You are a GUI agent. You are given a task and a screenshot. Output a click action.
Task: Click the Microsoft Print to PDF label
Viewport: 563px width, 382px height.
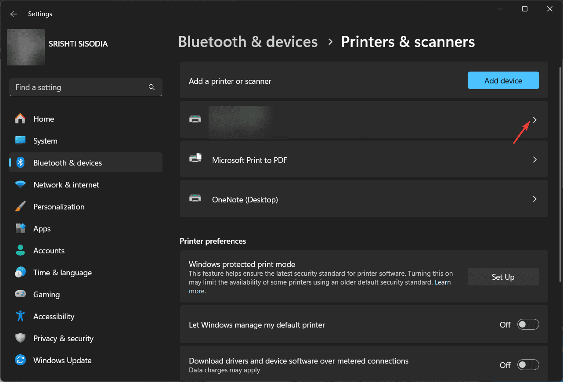click(x=249, y=160)
